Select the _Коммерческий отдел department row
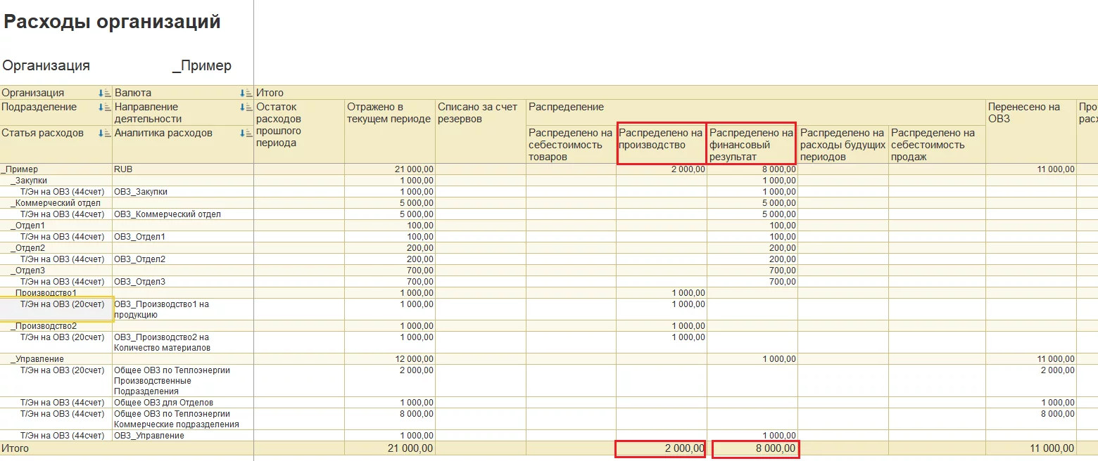Screen dimensions: 1098x461 click(x=56, y=203)
